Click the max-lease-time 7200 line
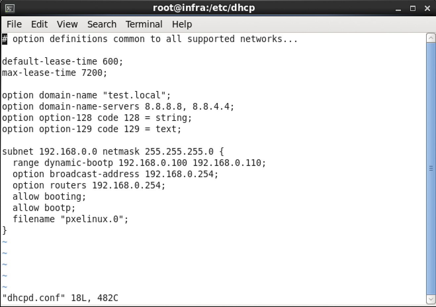The image size is (436, 307). click(55, 73)
